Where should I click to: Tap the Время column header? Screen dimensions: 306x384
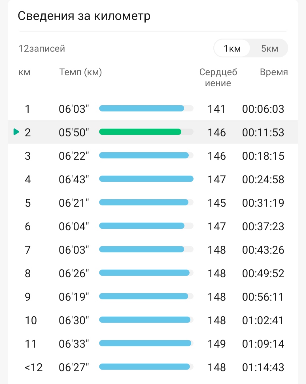[x=274, y=72]
